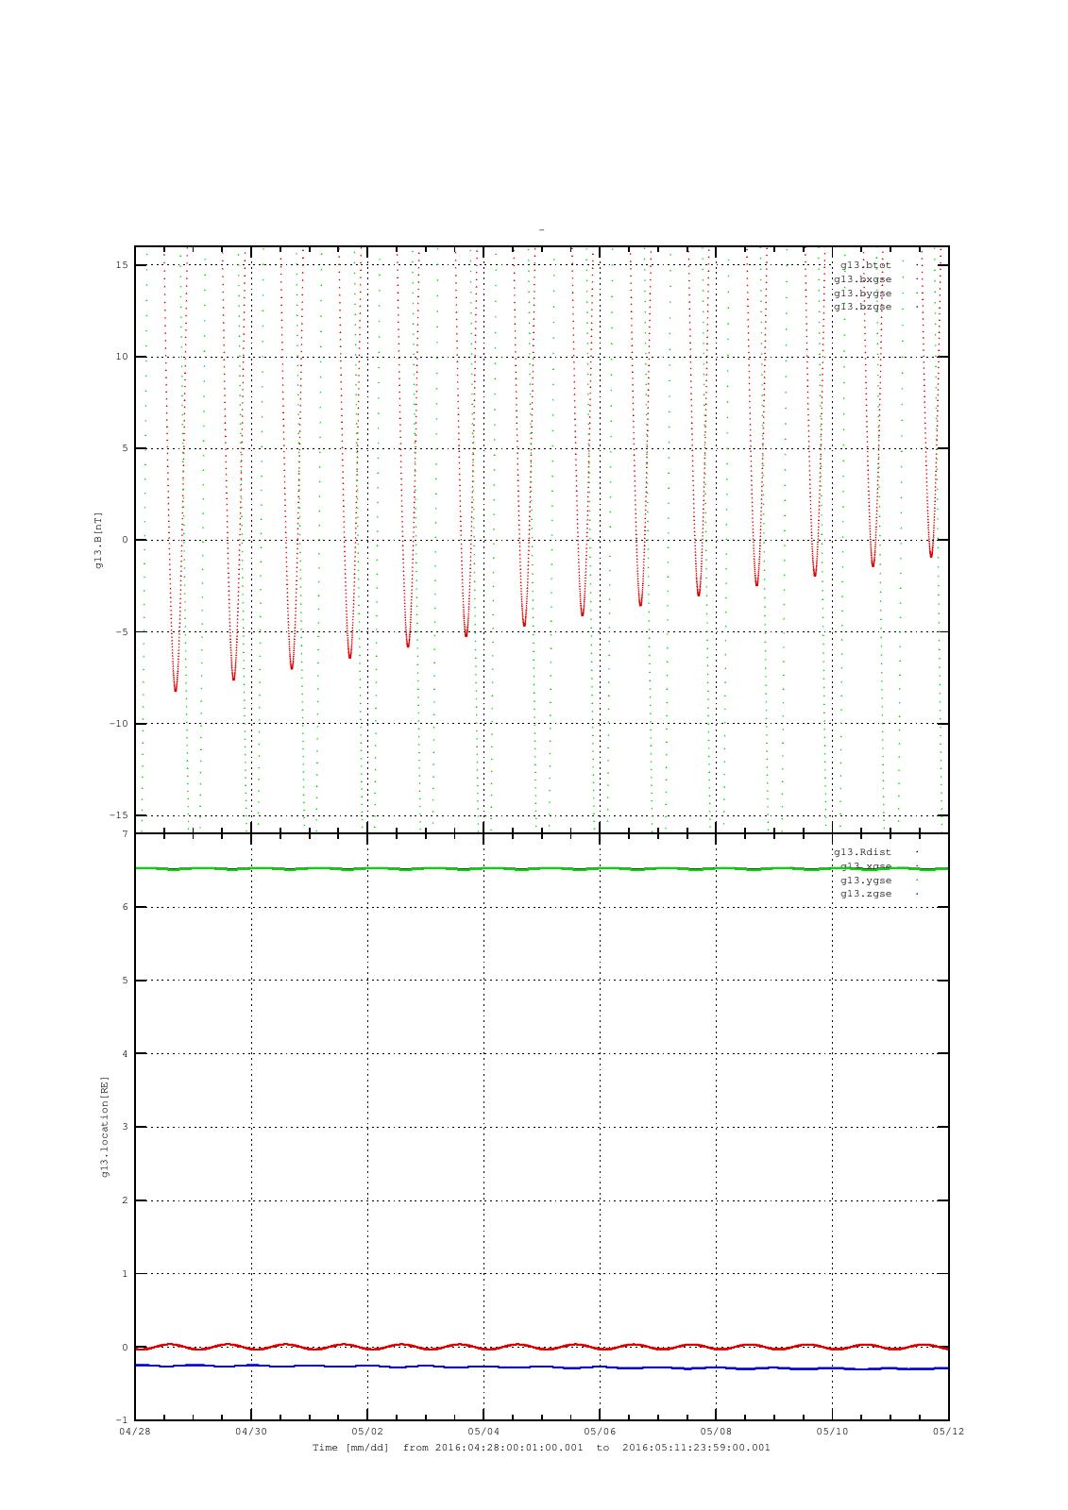Viewport: 1068px width, 1510px height.
Task: Click the green Rdist line near 6.5 RE
Action: coord(542,868)
